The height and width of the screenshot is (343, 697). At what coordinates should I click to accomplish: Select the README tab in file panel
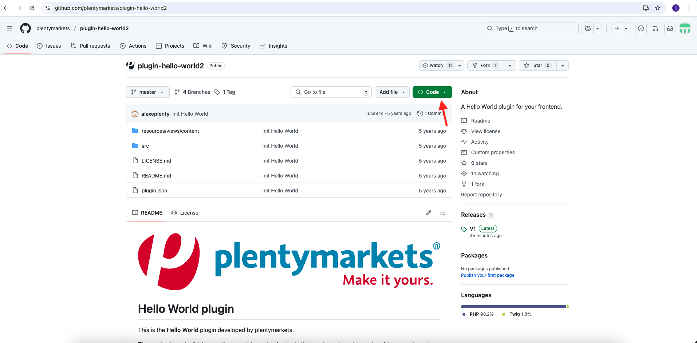click(x=147, y=213)
